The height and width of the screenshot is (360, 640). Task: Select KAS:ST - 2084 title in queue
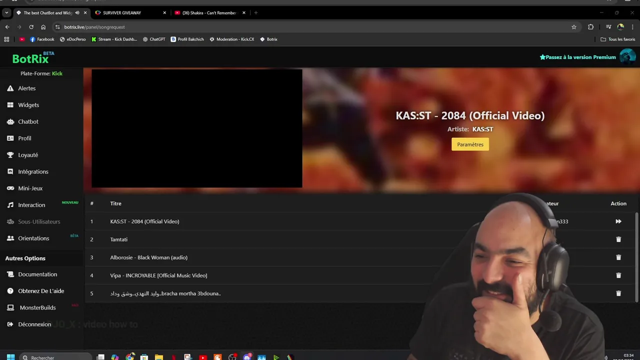click(144, 221)
